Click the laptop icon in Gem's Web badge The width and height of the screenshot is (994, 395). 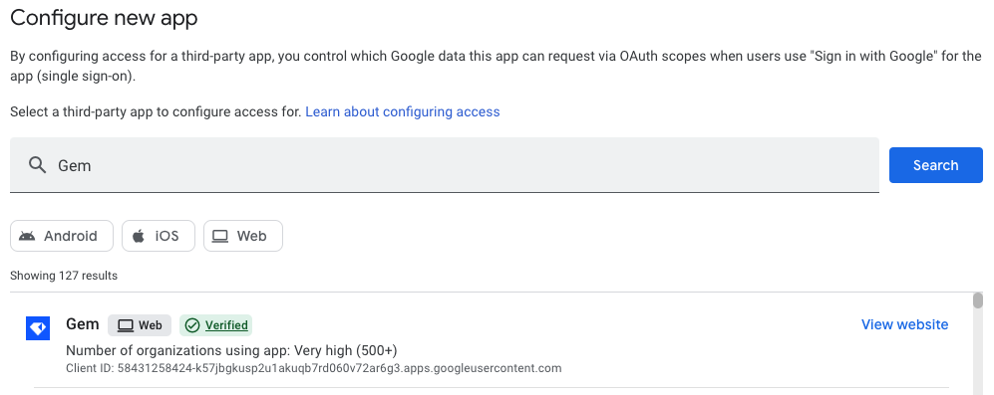click(127, 325)
